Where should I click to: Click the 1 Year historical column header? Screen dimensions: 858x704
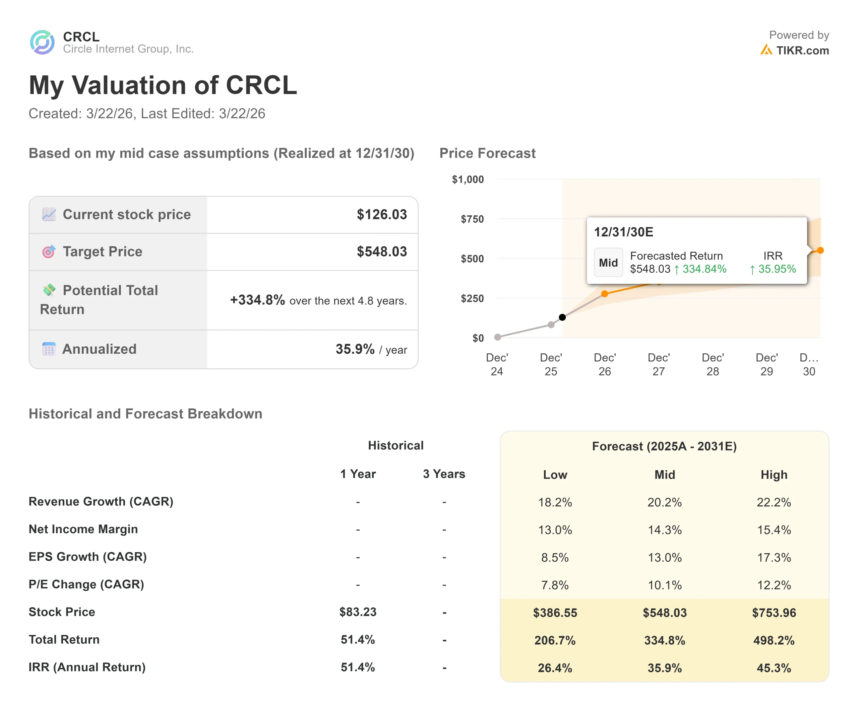(x=358, y=474)
